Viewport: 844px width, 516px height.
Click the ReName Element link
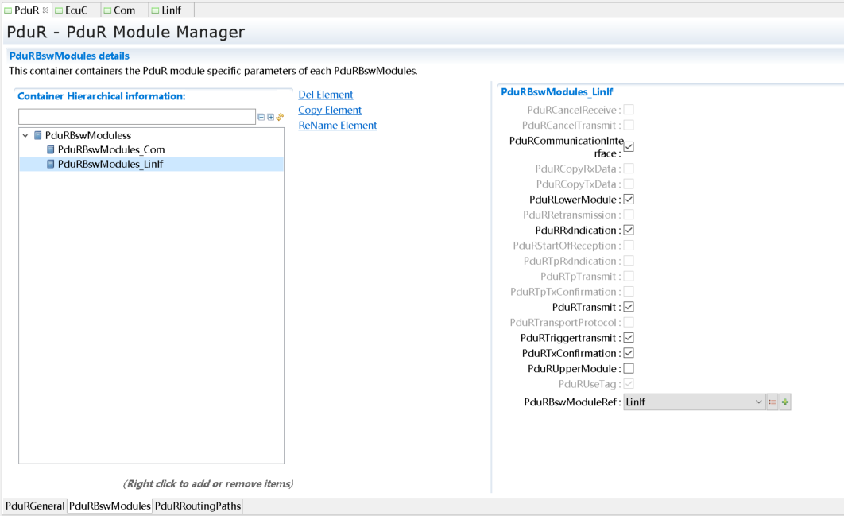[338, 125]
